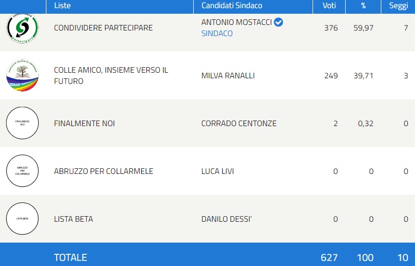
Task: Open COLLE AMICO, INSIEME VERSO IL FUTURO list
Action: pos(111,76)
